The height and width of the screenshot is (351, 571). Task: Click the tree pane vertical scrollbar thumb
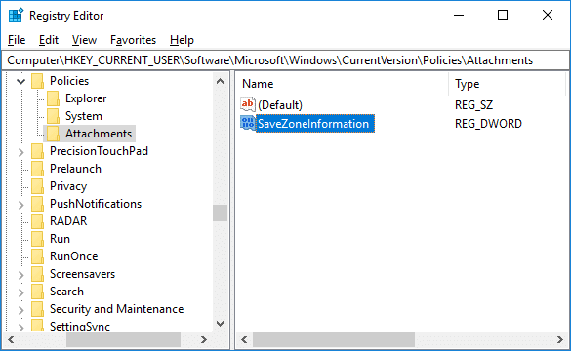click(x=220, y=213)
